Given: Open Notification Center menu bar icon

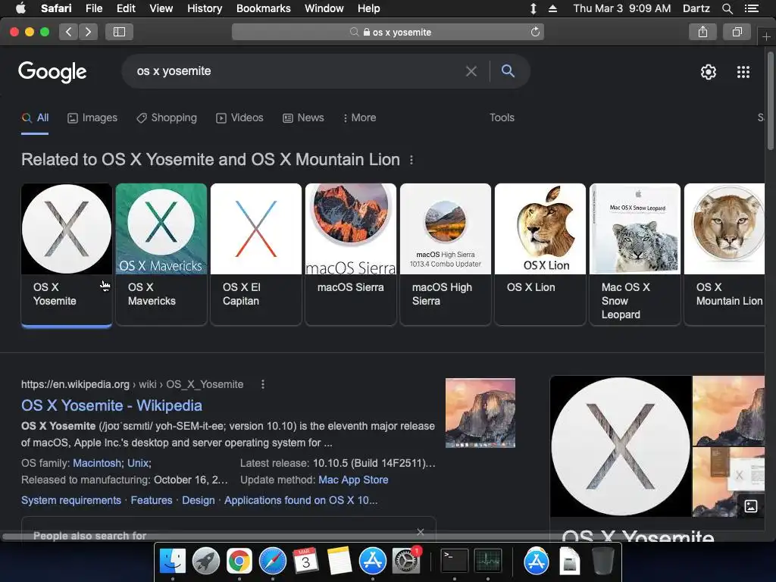Looking at the screenshot, I should (751, 8).
